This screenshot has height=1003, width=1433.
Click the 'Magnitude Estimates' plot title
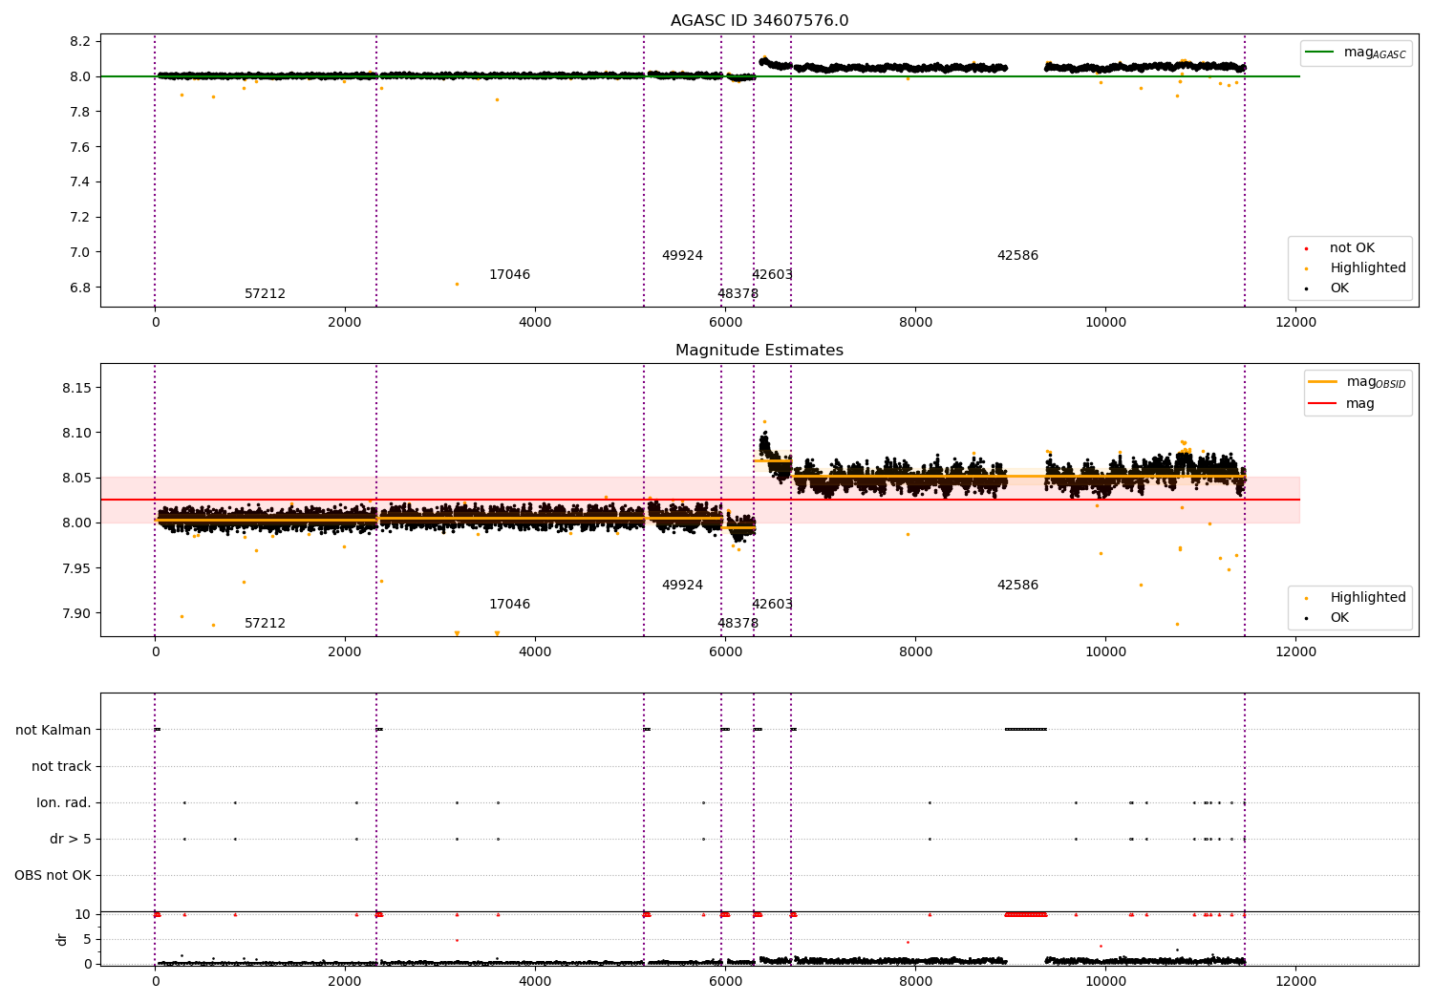pos(759,351)
